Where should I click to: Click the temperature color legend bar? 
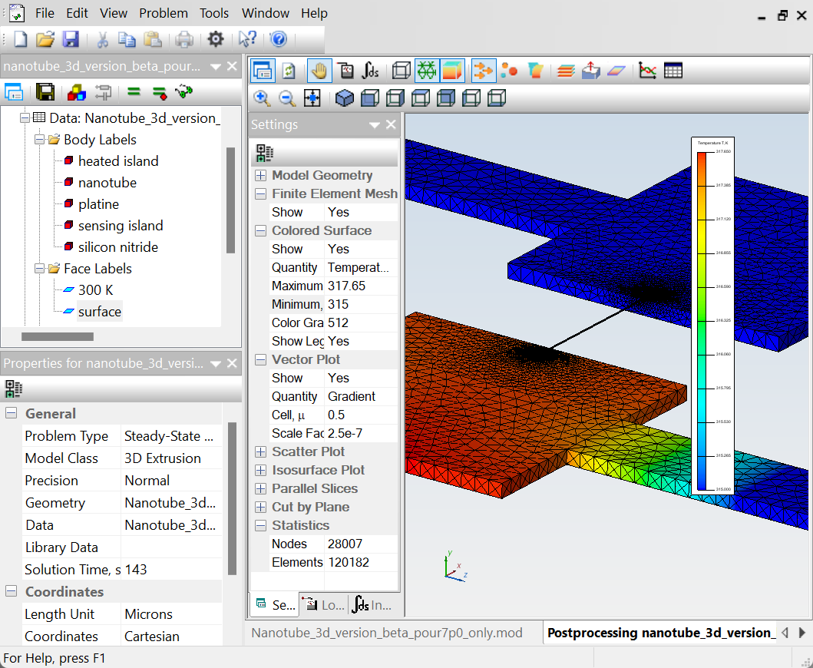point(702,321)
